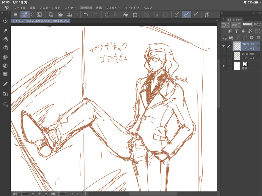Open the Brush Size palette icon in the left sidebar
The height and width of the screenshot is (196, 262).
pyautogui.click(x=5, y=48)
